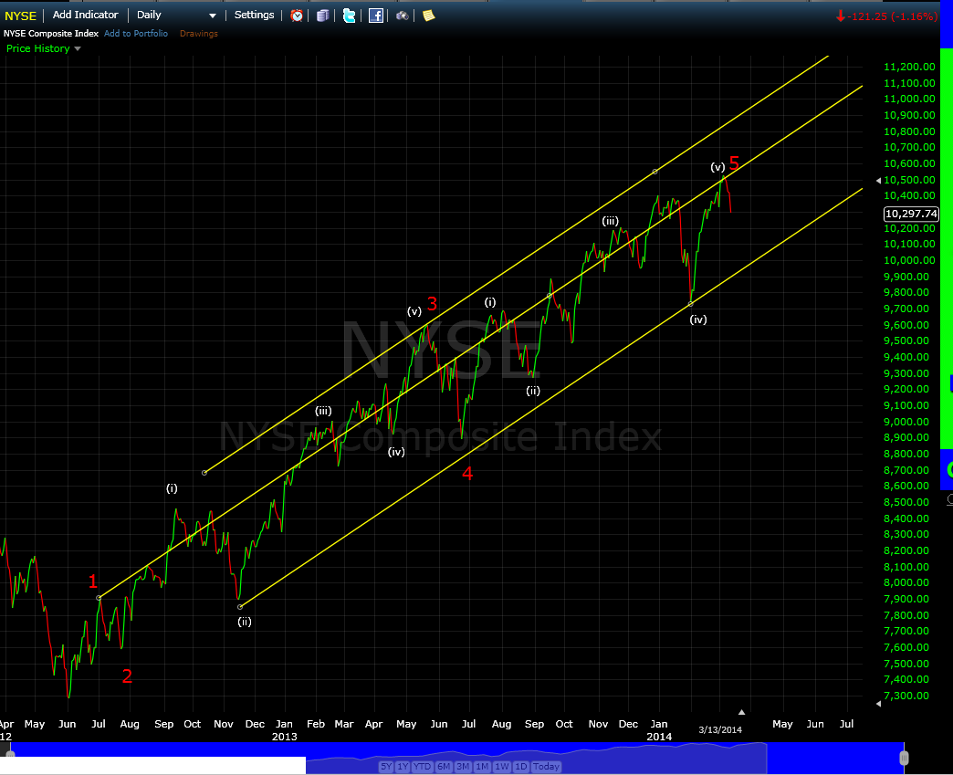
Task: Click the small arrow beside 7,300.00 on price axis
Action: [877, 703]
